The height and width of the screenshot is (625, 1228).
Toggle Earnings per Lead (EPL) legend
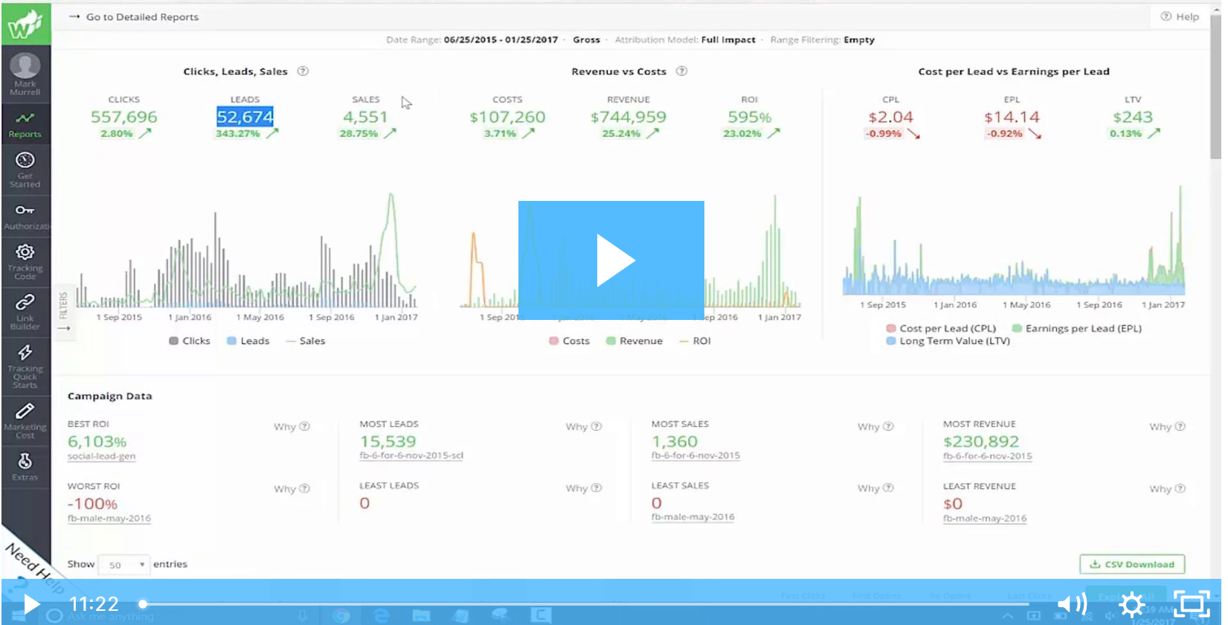point(1077,328)
